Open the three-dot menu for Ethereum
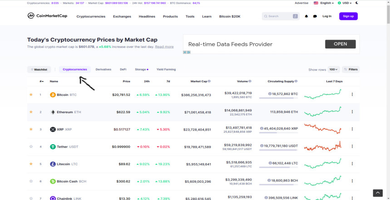 tap(352, 112)
